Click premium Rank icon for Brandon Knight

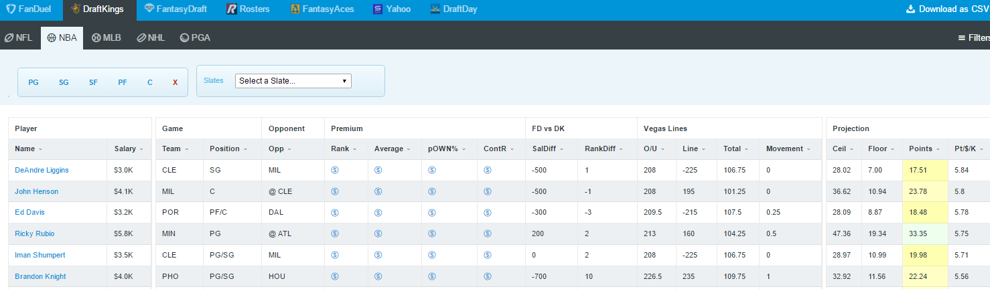tap(335, 276)
